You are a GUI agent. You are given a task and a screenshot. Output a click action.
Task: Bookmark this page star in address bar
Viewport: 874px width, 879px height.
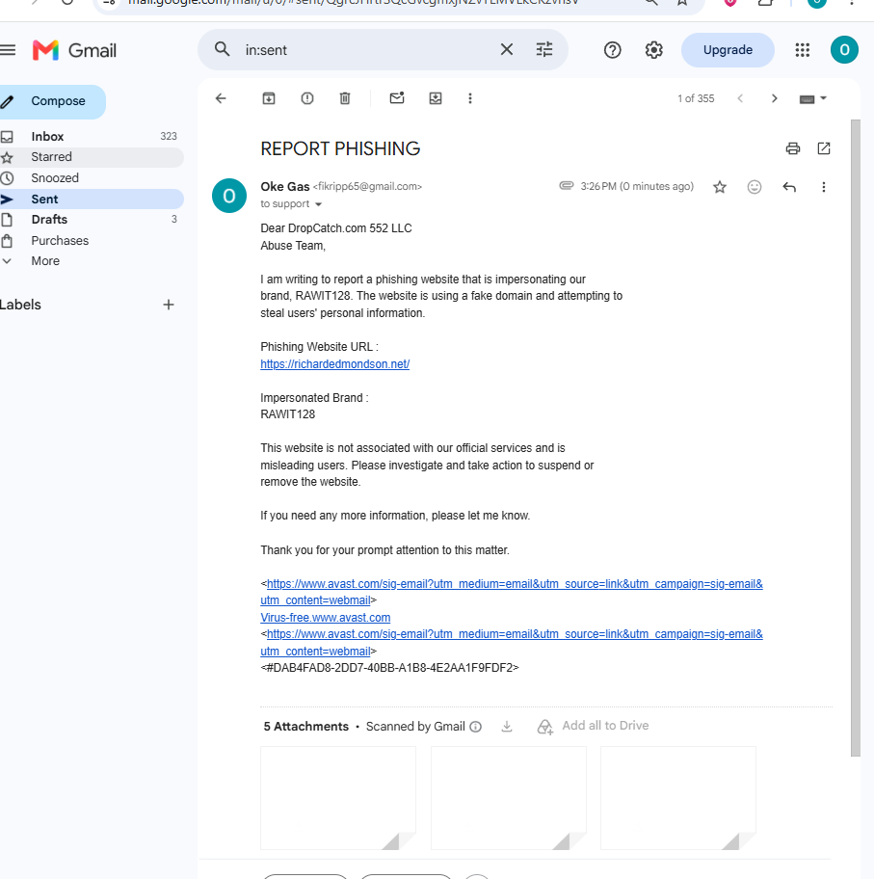(682, 2)
